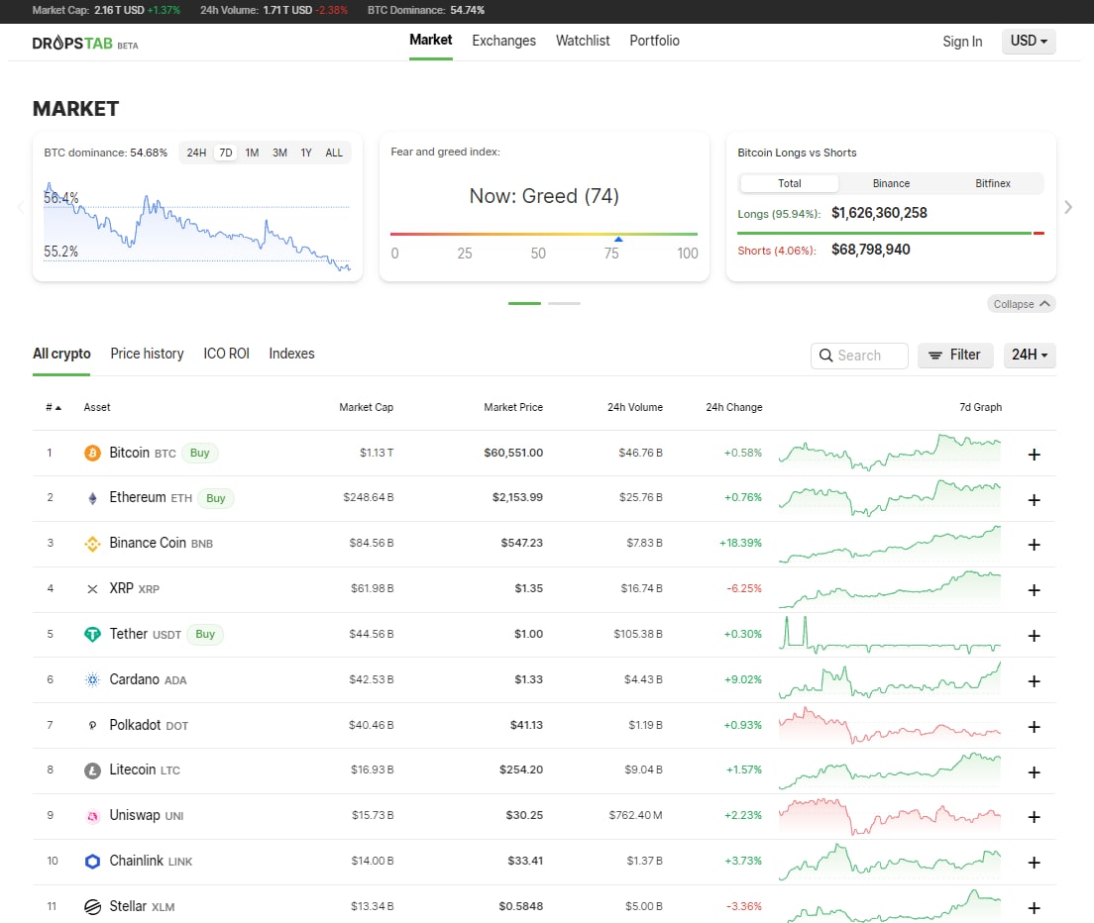
Task: Add Binance Coin with the plus icon
Action: point(1034,545)
